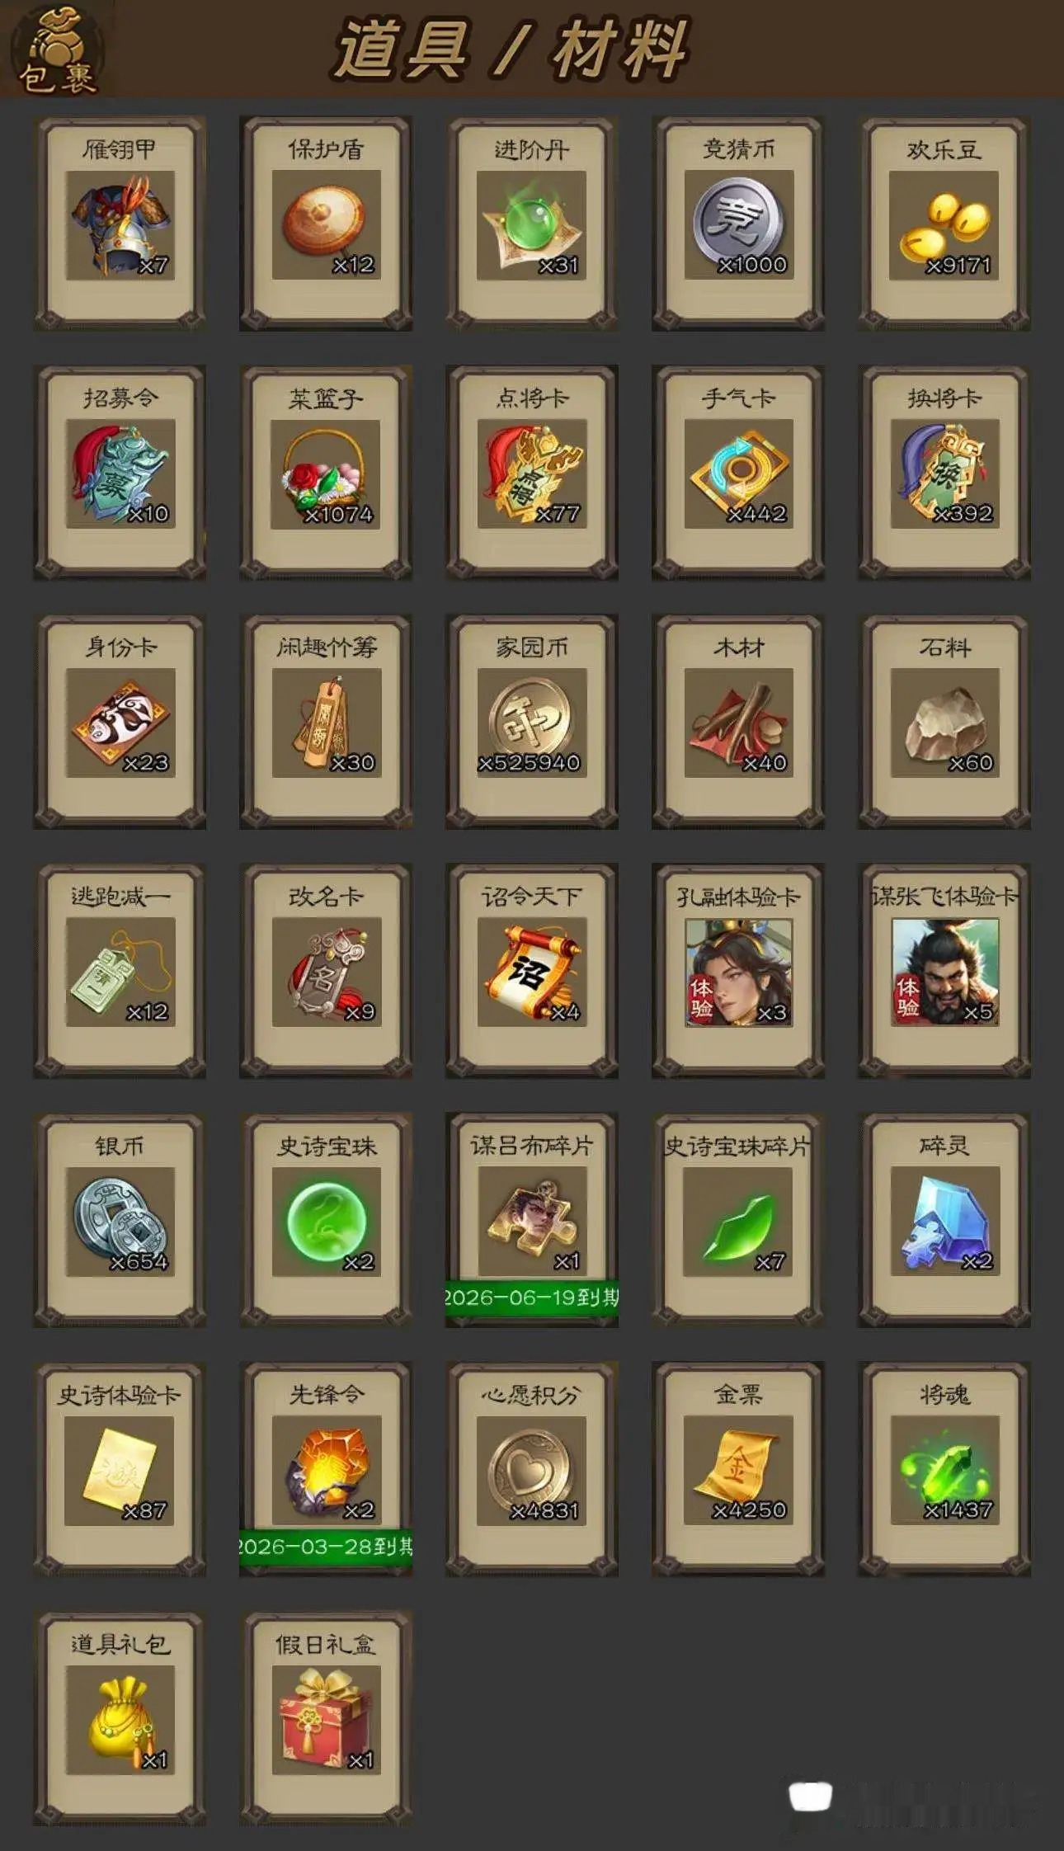Pick the 谋吕布碎片 puzzle piece
The image size is (1064, 1851).
pyautogui.click(x=532, y=1220)
